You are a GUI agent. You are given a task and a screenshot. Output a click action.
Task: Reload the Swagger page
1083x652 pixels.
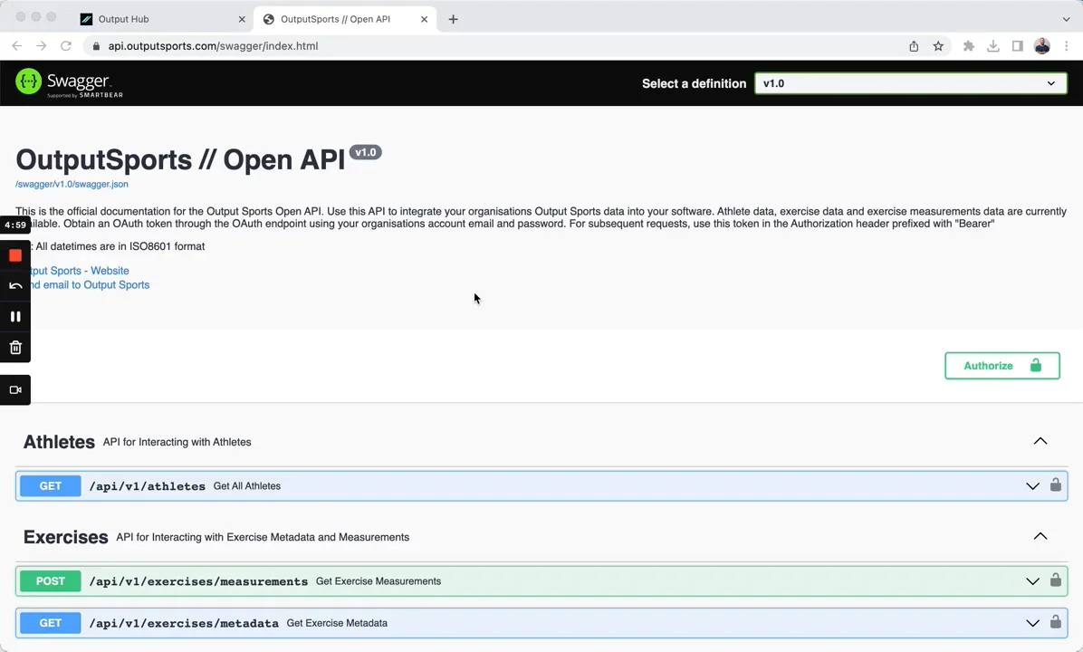(x=65, y=46)
